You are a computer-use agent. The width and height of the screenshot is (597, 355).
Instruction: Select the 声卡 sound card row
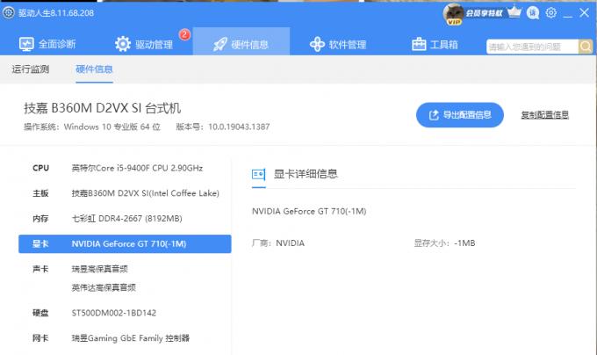click(x=125, y=269)
